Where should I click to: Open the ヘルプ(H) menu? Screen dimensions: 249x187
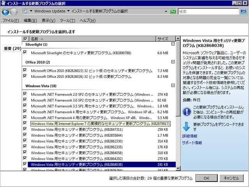[88, 21]
